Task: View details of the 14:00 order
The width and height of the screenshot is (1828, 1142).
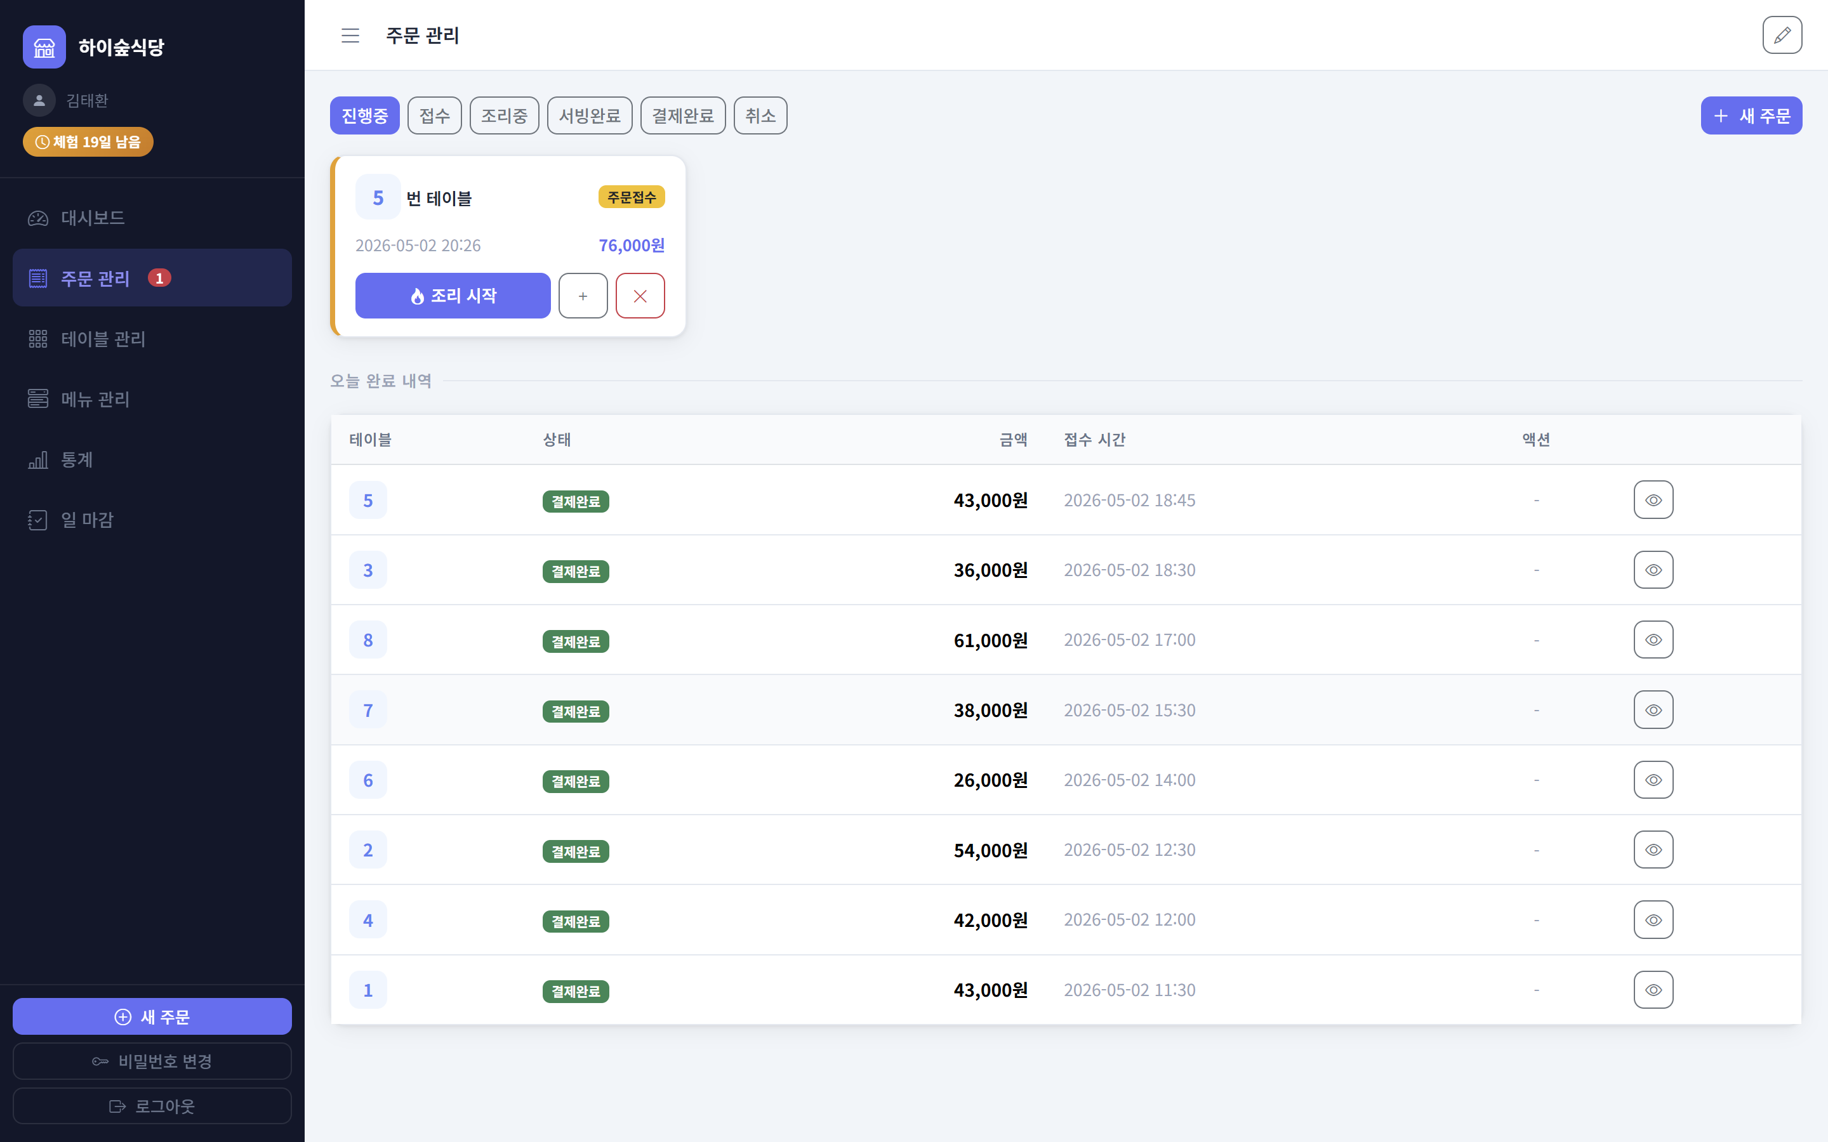Action: point(1653,780)
